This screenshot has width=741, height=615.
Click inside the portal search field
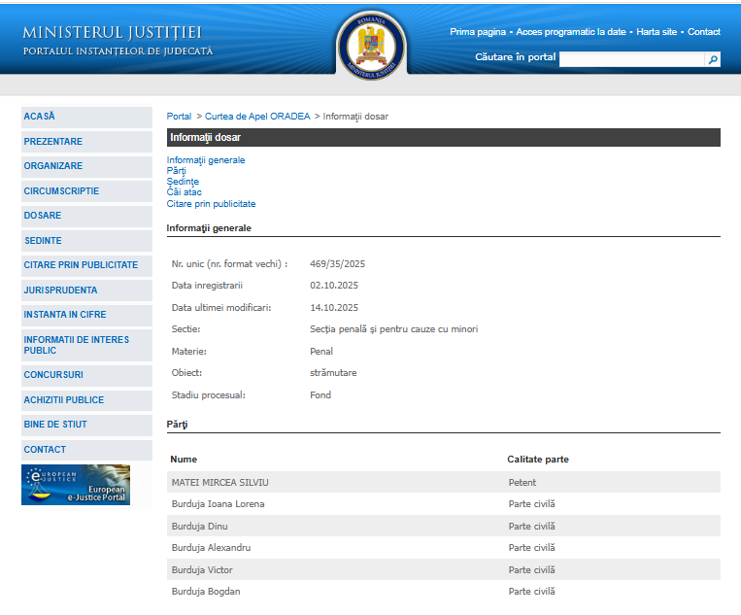(x=631, y=59)
